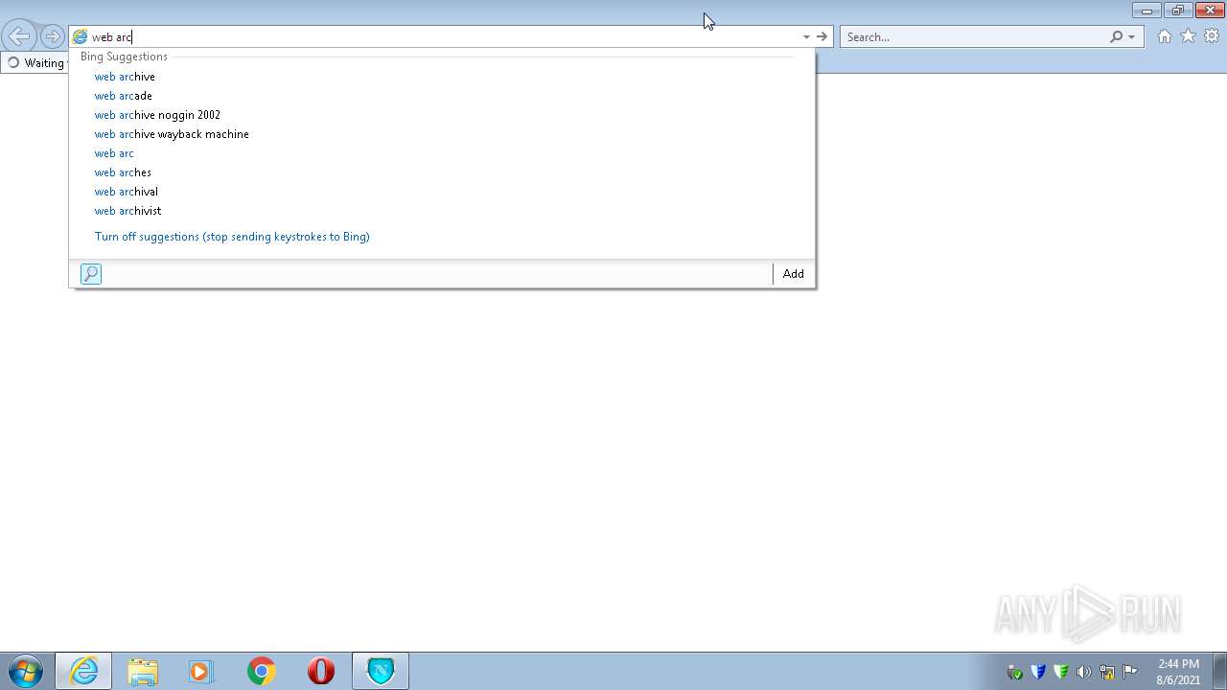Launch Opera browser from taskbar

click(321, 671)
